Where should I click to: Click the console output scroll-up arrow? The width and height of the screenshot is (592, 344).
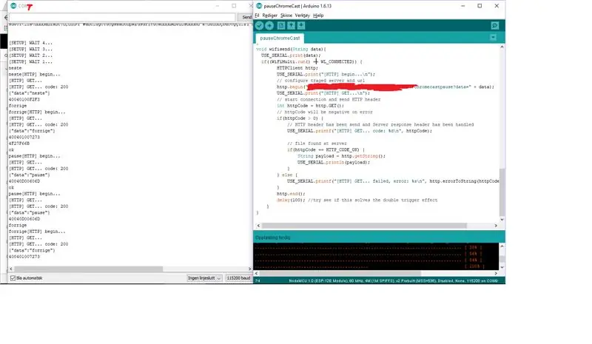click(502, 246)
